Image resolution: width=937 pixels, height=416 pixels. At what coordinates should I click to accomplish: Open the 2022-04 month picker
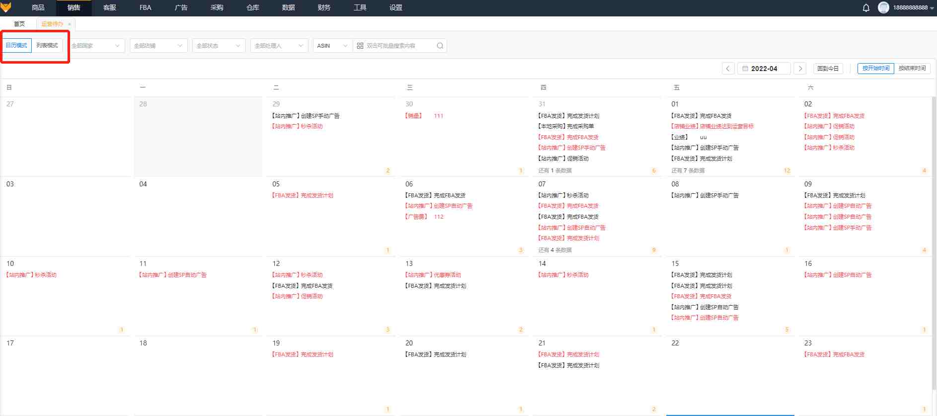tap(764, 69)
